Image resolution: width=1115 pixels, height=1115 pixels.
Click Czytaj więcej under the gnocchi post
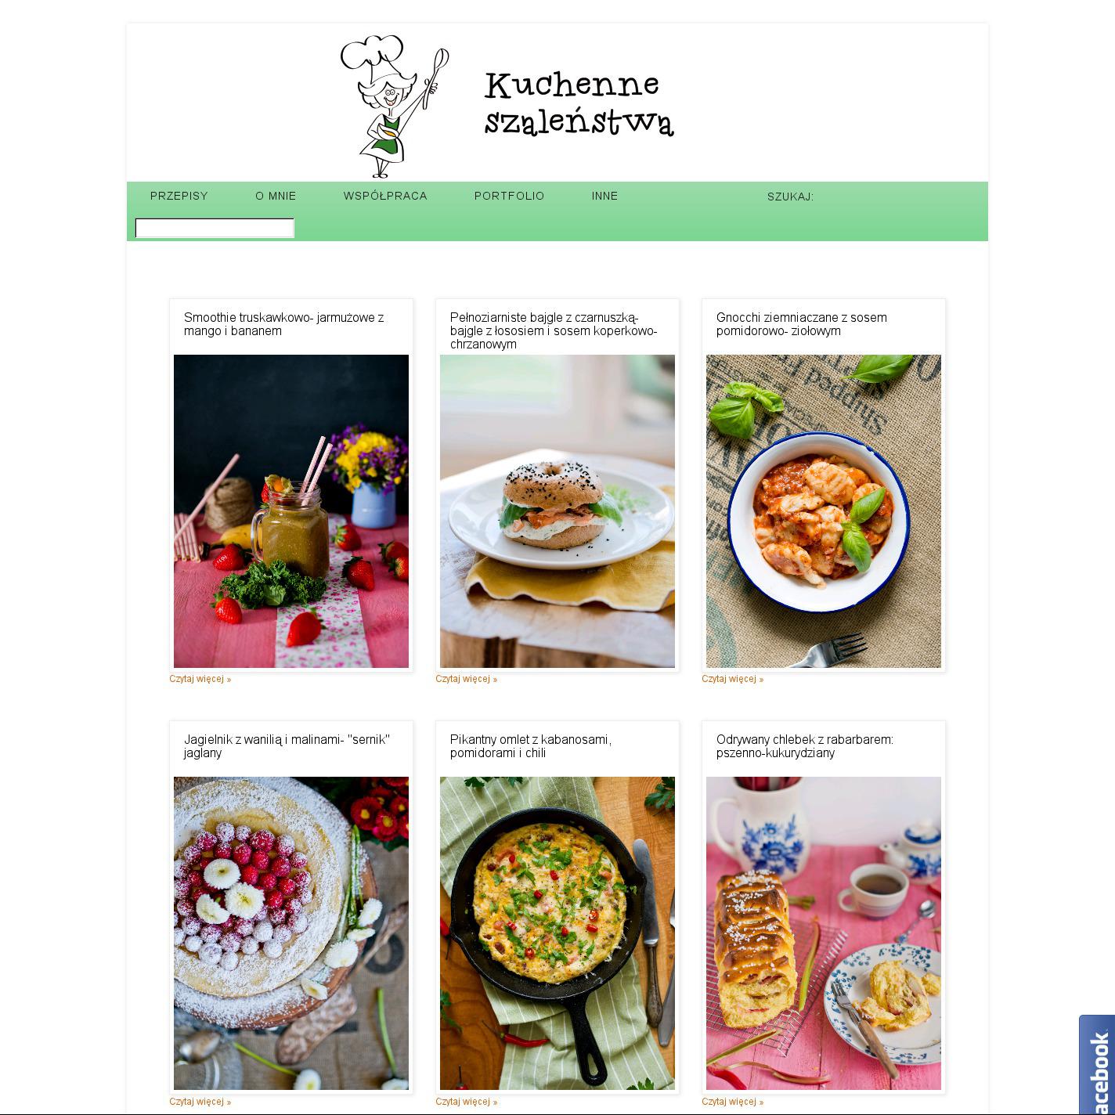[x=733, y=679]
